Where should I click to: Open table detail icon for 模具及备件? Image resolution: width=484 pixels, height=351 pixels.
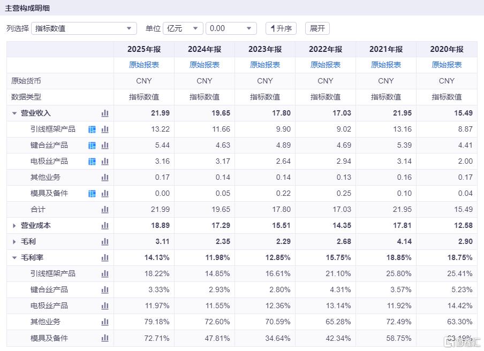[92, 193]
